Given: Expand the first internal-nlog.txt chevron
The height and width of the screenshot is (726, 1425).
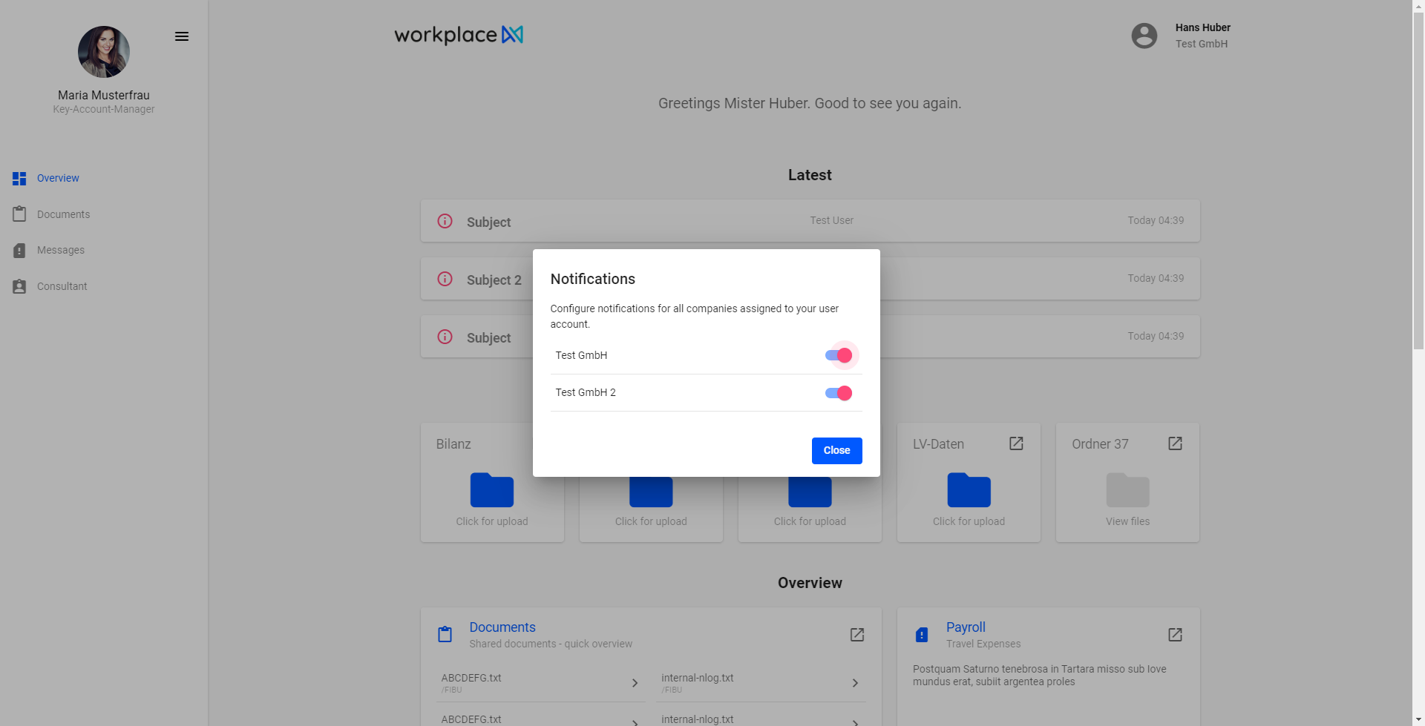Looking at the screenshot, I should point(855,683).
